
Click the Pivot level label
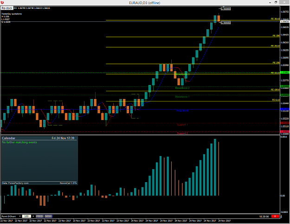pos(182,111)
